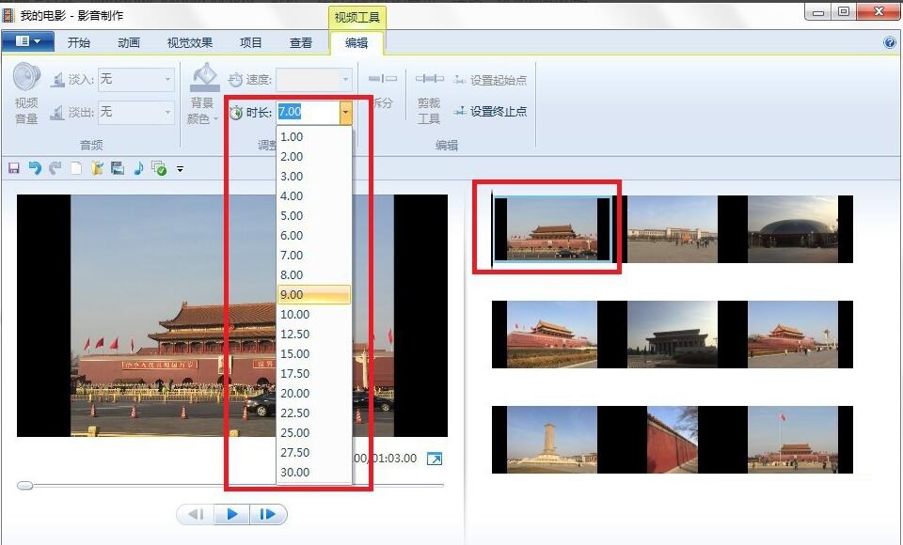Image resolution: width=903 pixels, height=545 pixels.
Task: Collapse the 时长 duration dropdown arrow
Action: 345,112
